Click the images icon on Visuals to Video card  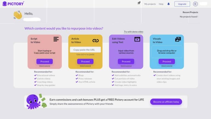[178, 39]
